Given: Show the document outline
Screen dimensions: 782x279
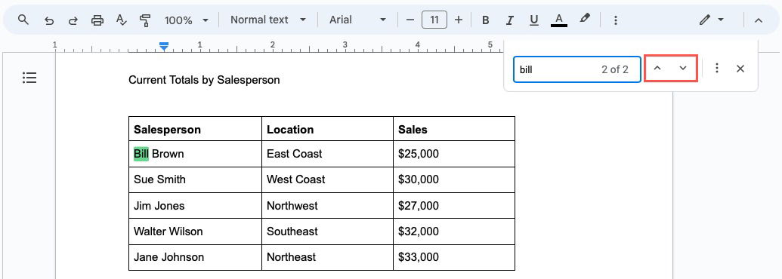Looking at the screenshot, I should point(30,78).
